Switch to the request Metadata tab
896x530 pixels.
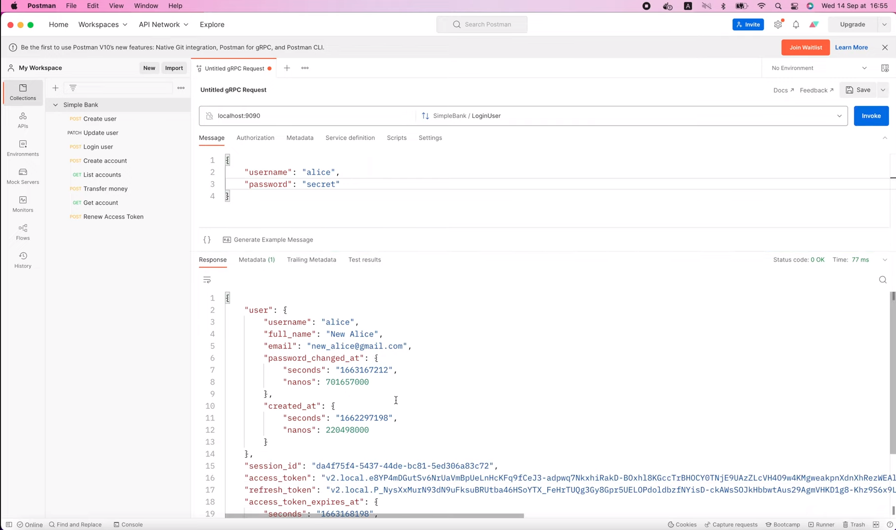pos(300,138)
